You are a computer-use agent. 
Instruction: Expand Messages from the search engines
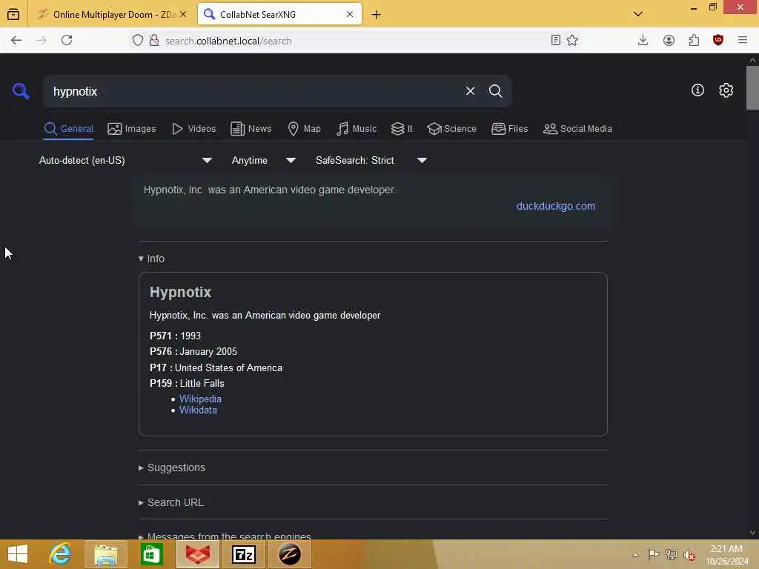point(225,536)
